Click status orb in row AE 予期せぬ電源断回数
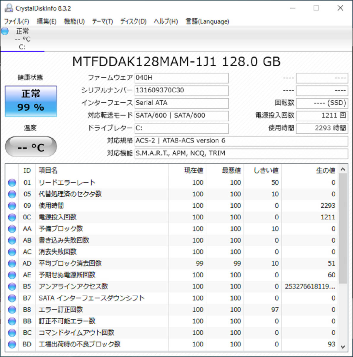Image resolution: width=353 pixels, height=357 pixels. tap(12, 275)
